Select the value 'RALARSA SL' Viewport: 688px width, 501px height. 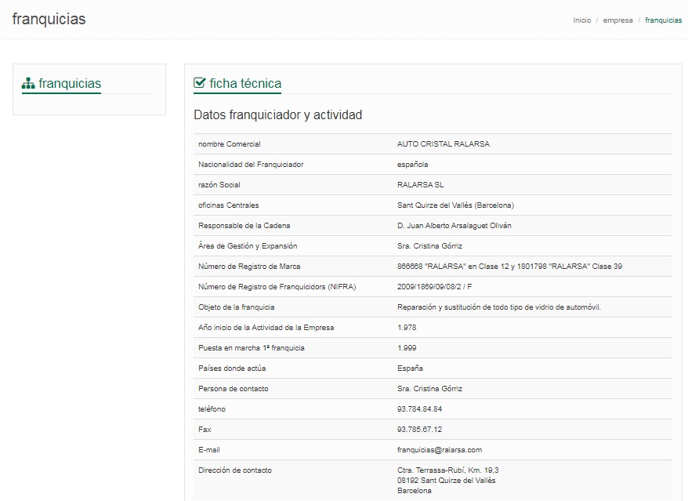tap(420, 185)
